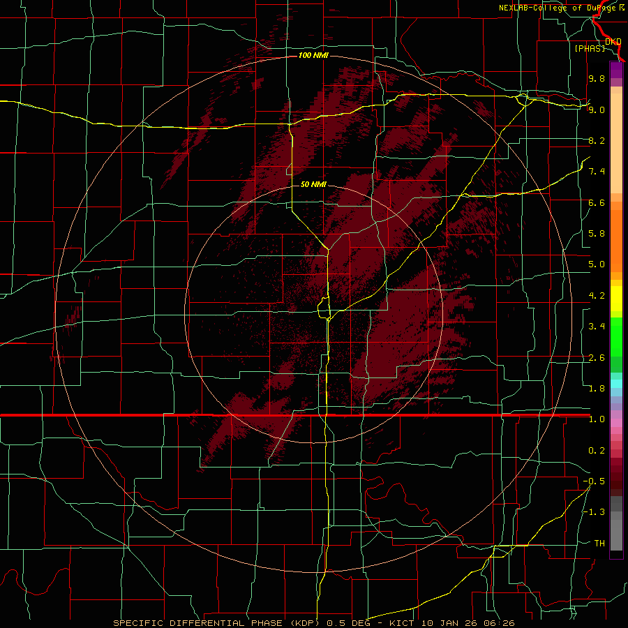Screen dimensions: 628x628
Task: Click the 4.2 scale value
Action: pos(597,296)
